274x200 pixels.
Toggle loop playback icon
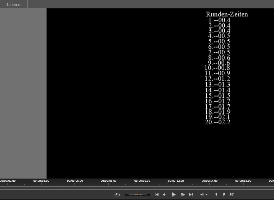(x=117, y=195)
